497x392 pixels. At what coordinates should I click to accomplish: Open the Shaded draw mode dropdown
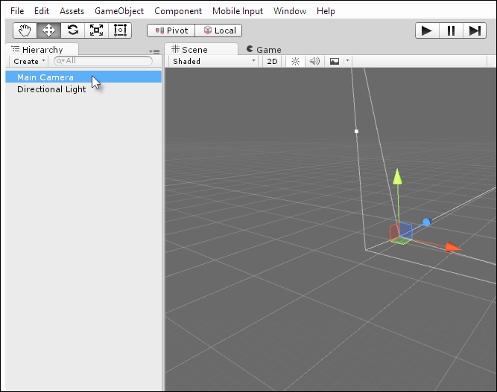click(213, 61)
